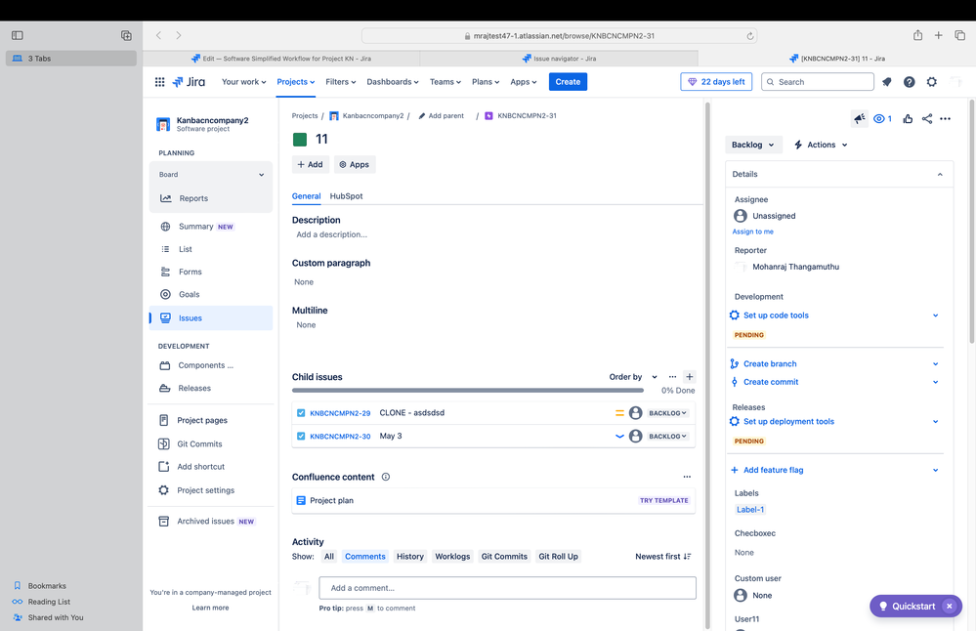Click the Reports chart icon in sidebar

[x=165, y=198]
